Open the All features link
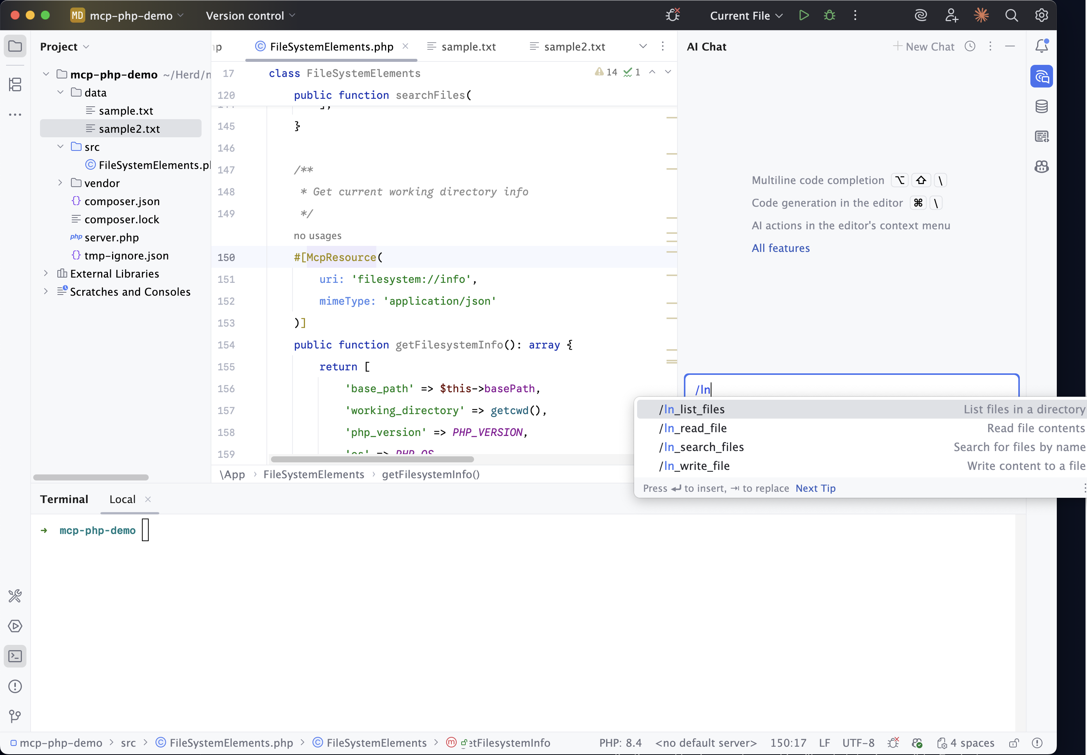This screenshot has width=1087, height=755. tap(781, 248)
